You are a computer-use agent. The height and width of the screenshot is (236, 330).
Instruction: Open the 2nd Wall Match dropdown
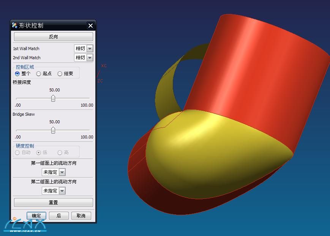coord(90,58)
